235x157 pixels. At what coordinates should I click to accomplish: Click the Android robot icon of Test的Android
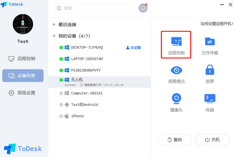(x=67, y=105)
